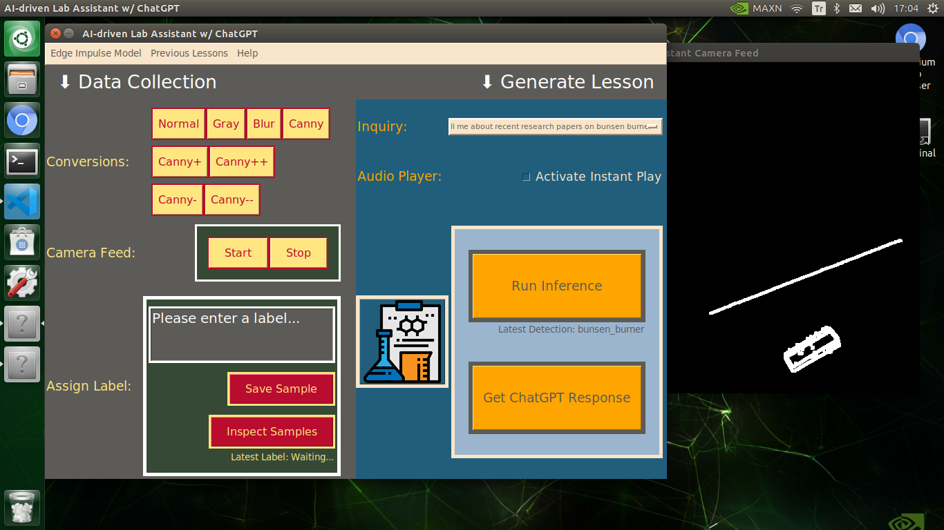This screenshot has height=530, width=944.
Task: Open the Trash in launcher
Action: [23, 508]
